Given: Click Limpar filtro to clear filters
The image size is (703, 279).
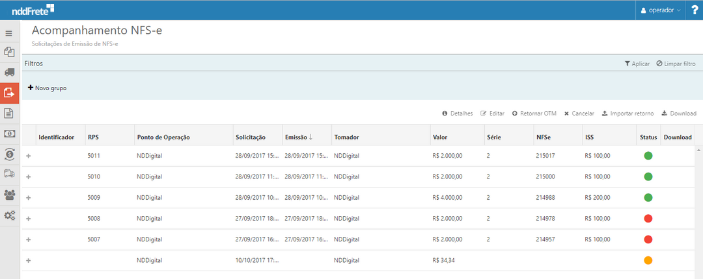Looking at the screenshot, I should click(x=676, y=64).
